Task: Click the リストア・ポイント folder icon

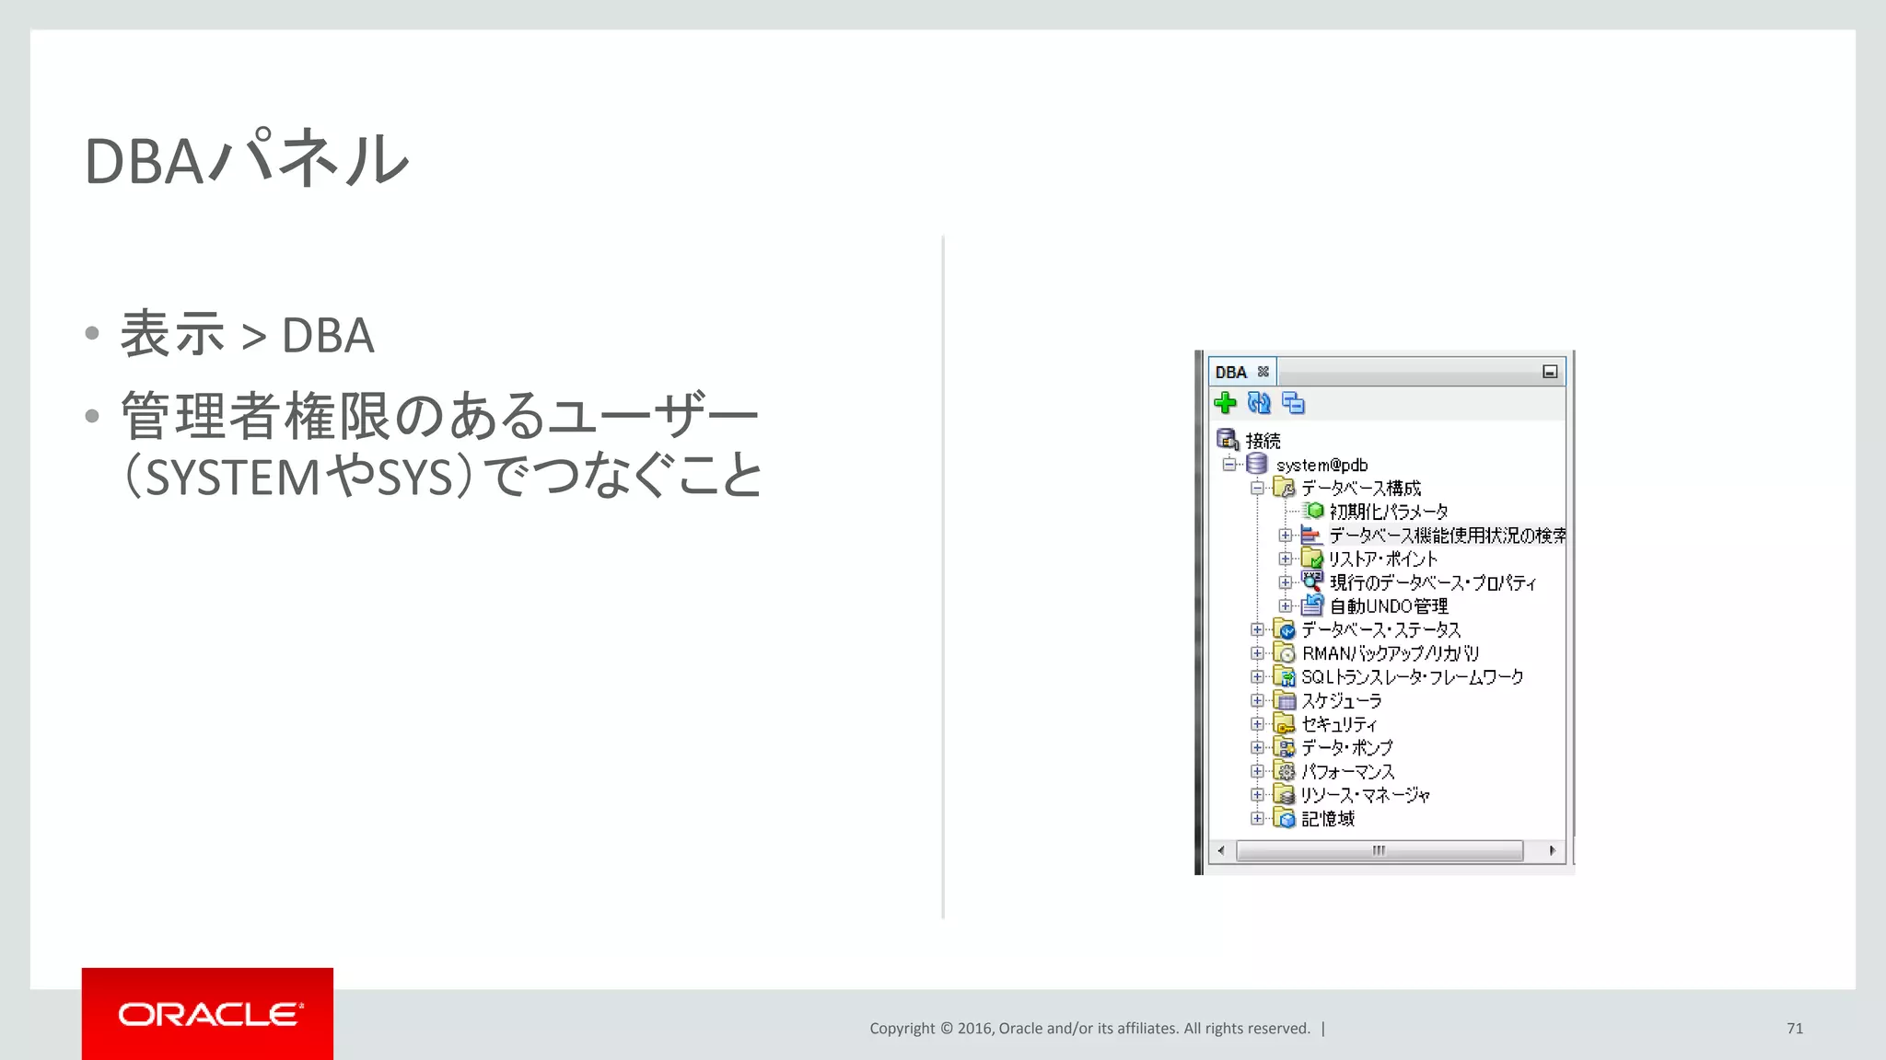Action: (x=1312, y=559)
